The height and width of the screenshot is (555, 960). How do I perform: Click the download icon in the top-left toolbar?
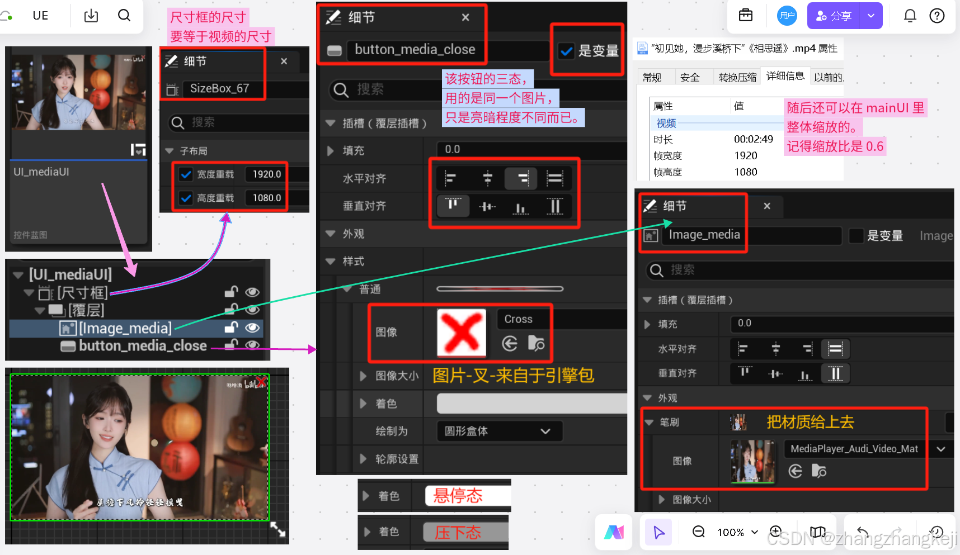point(91,15)
